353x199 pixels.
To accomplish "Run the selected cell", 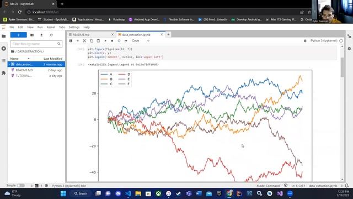I will click(105, 41).
